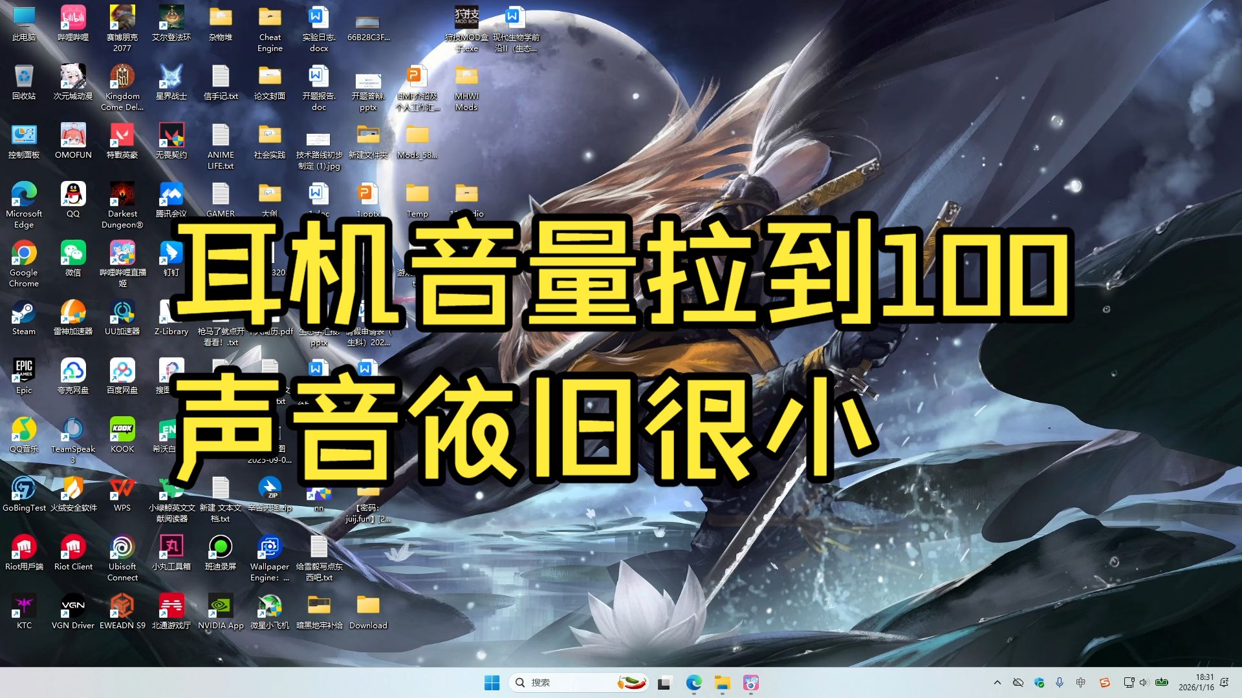
Task: Open the 北通游戏厅 desktop app
Action: 171,612
